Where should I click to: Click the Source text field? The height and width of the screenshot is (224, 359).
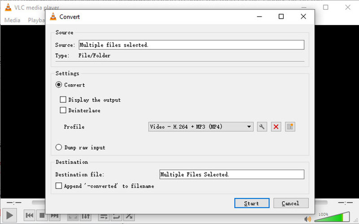pos(192,45)
